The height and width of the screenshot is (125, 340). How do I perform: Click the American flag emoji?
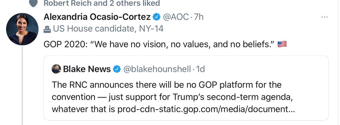(282, 44)
